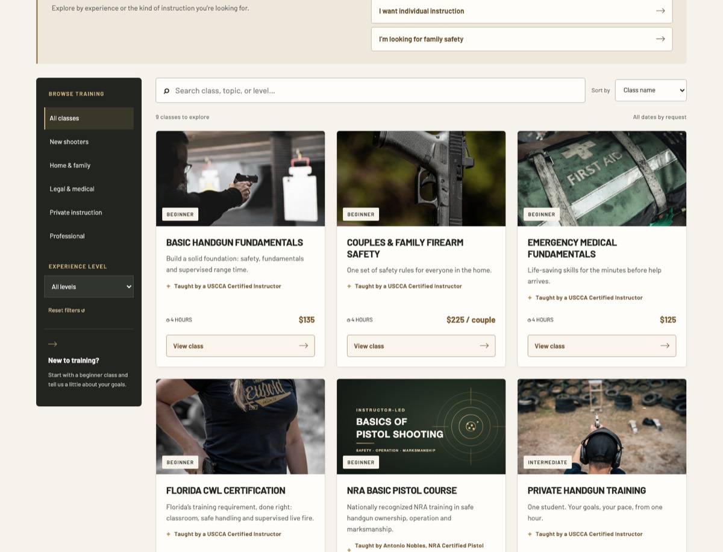Screen dimensions: 723x552
Task: Click Florida CWL Certification title
Action: 226,491
